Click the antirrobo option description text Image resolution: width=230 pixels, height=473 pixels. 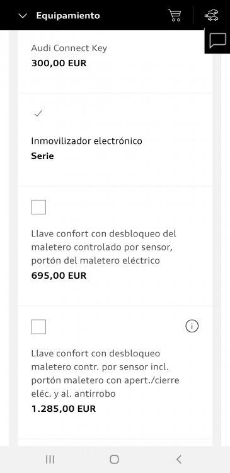pyautogui.click(x=105, y=373)
